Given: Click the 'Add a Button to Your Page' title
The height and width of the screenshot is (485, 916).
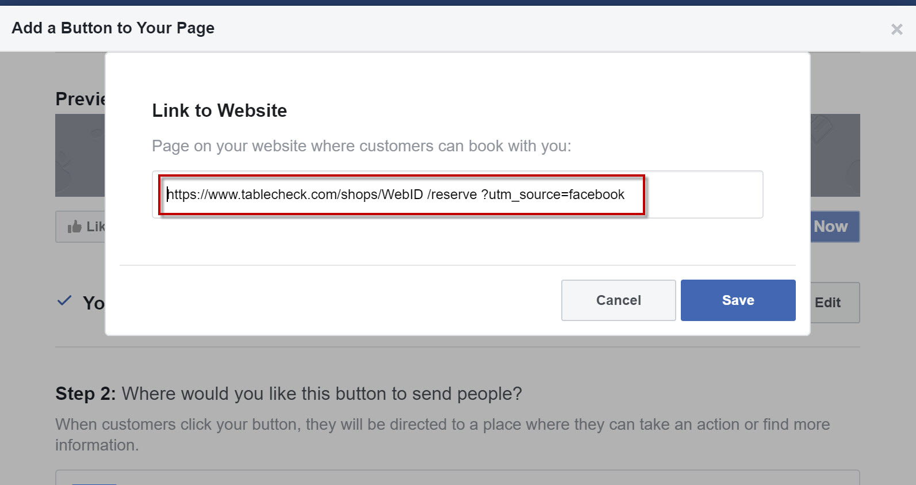Looking at the screenshot, I should (x=113, y=28).
